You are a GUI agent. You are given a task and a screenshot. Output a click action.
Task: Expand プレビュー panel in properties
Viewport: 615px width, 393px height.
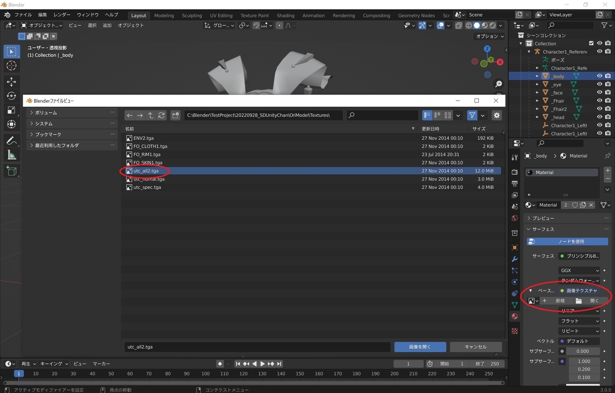click(568, 218)
